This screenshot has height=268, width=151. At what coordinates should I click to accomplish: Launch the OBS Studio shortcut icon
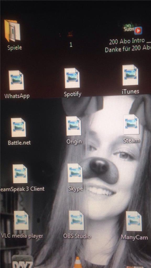tap(77, 220)
